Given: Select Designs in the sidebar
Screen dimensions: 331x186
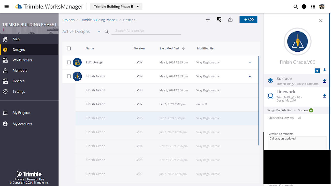Looking at the screenshot, I should 29,50.
